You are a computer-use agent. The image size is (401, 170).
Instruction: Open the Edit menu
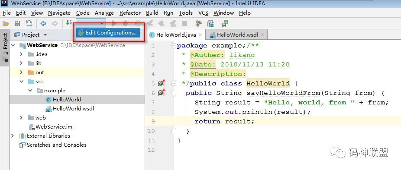(21, 13)
